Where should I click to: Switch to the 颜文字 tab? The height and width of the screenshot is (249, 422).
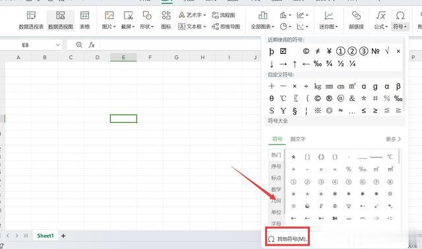tap(298, 139)
